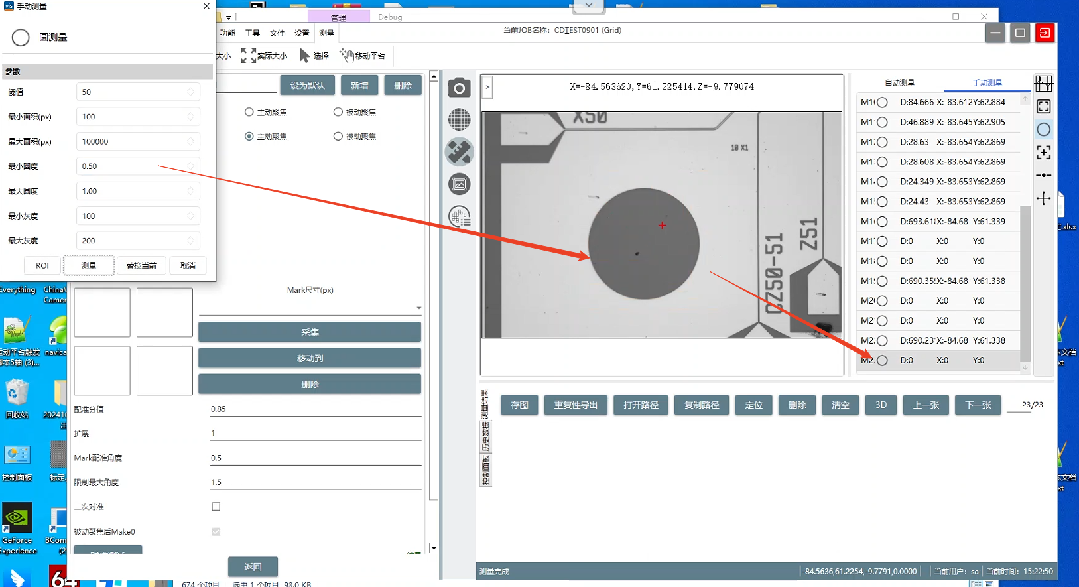
Task: Open the Mark尺寸(px) dropdown arrow
Action: point(418,308)
